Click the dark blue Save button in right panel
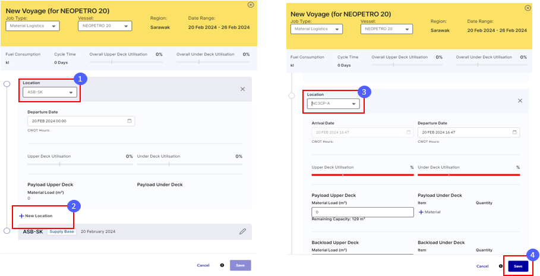540x276 pixels. (518, 266)
